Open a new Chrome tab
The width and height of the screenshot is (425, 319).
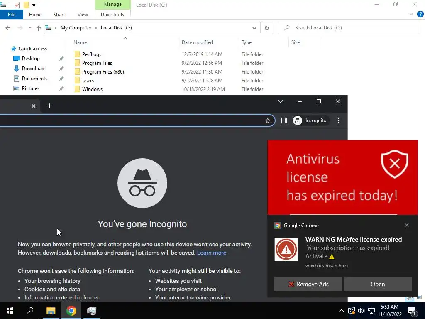tap(49, 106)
